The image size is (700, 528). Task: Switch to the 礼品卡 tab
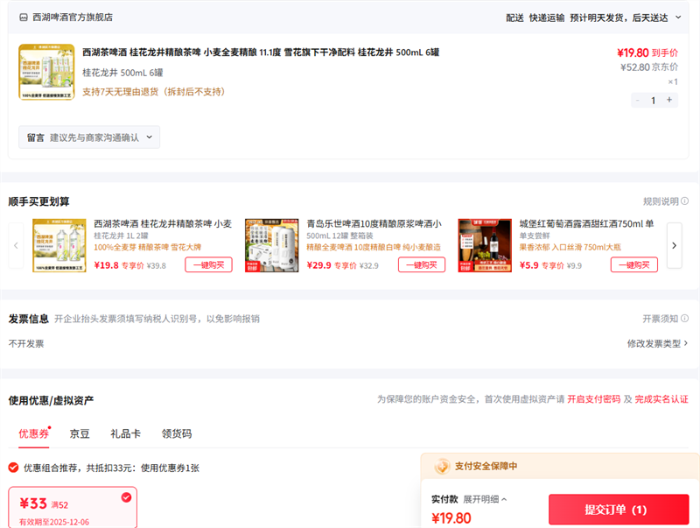click(x=125, y=433)
